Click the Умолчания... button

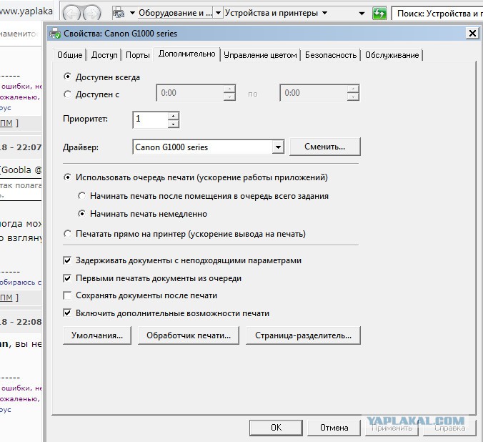click(x=97, y=335)
